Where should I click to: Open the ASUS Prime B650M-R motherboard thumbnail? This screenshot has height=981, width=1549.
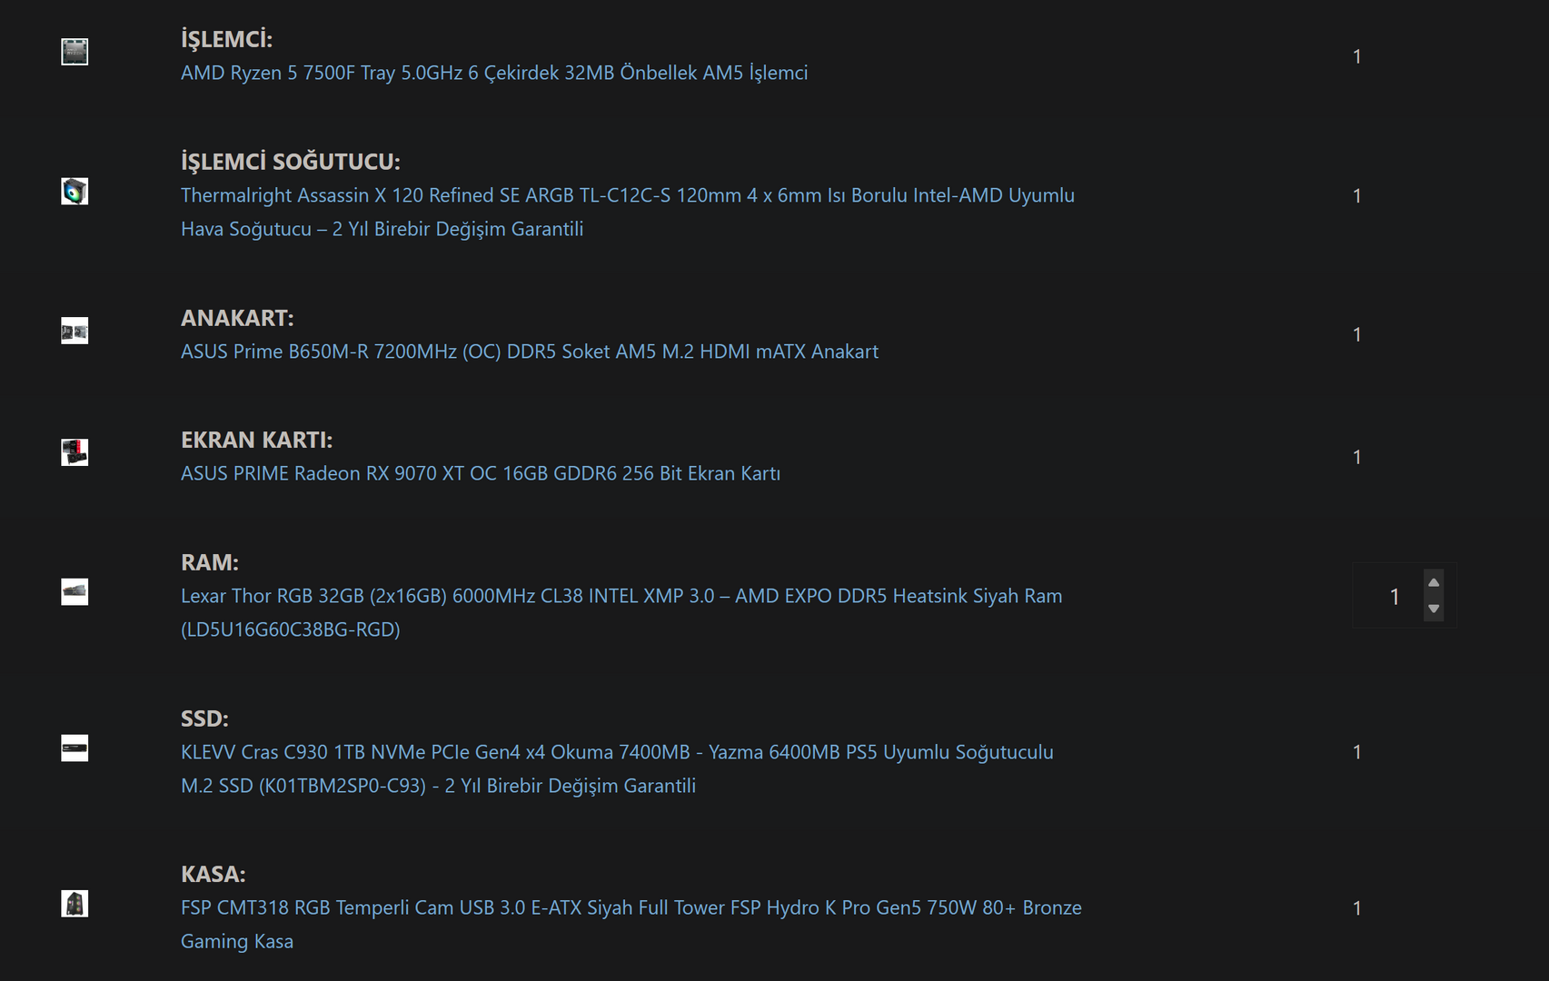coord(74,331)
